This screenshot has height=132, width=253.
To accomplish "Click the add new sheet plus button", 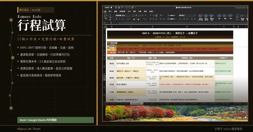I will tap(246, 104).
